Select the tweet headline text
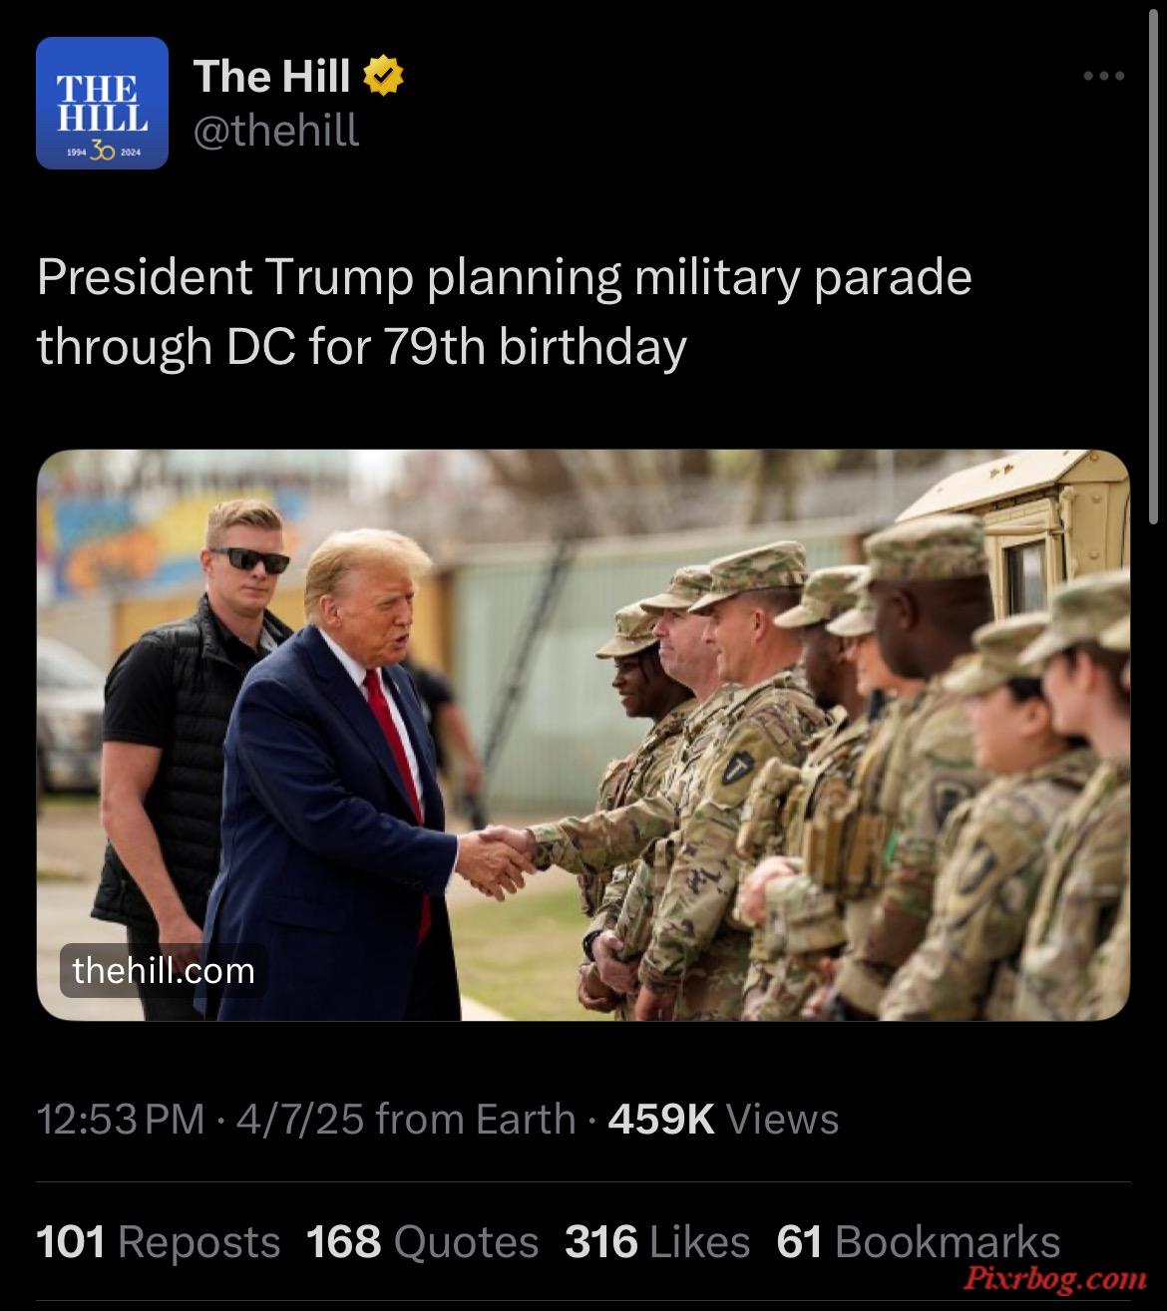Screen dimensions: 1167x1311 click(x=504, y=312)
